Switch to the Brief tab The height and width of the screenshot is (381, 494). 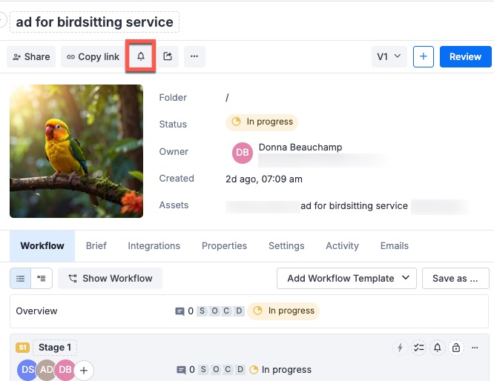pos(96,245)
